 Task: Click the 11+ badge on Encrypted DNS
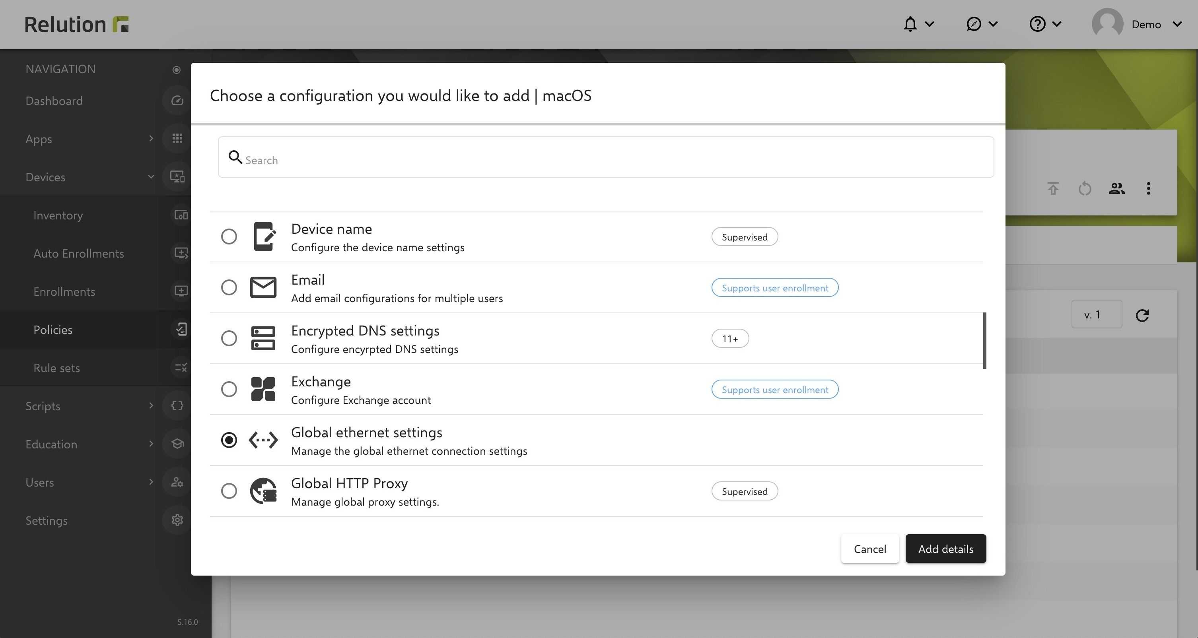pos(730,339)
